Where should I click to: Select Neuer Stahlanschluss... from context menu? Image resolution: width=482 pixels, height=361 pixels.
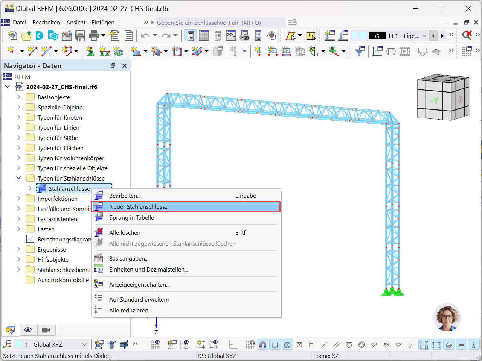tap(186, 207)
